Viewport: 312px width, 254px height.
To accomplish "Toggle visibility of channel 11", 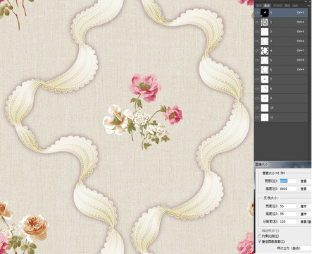I will tap(257, 117).
